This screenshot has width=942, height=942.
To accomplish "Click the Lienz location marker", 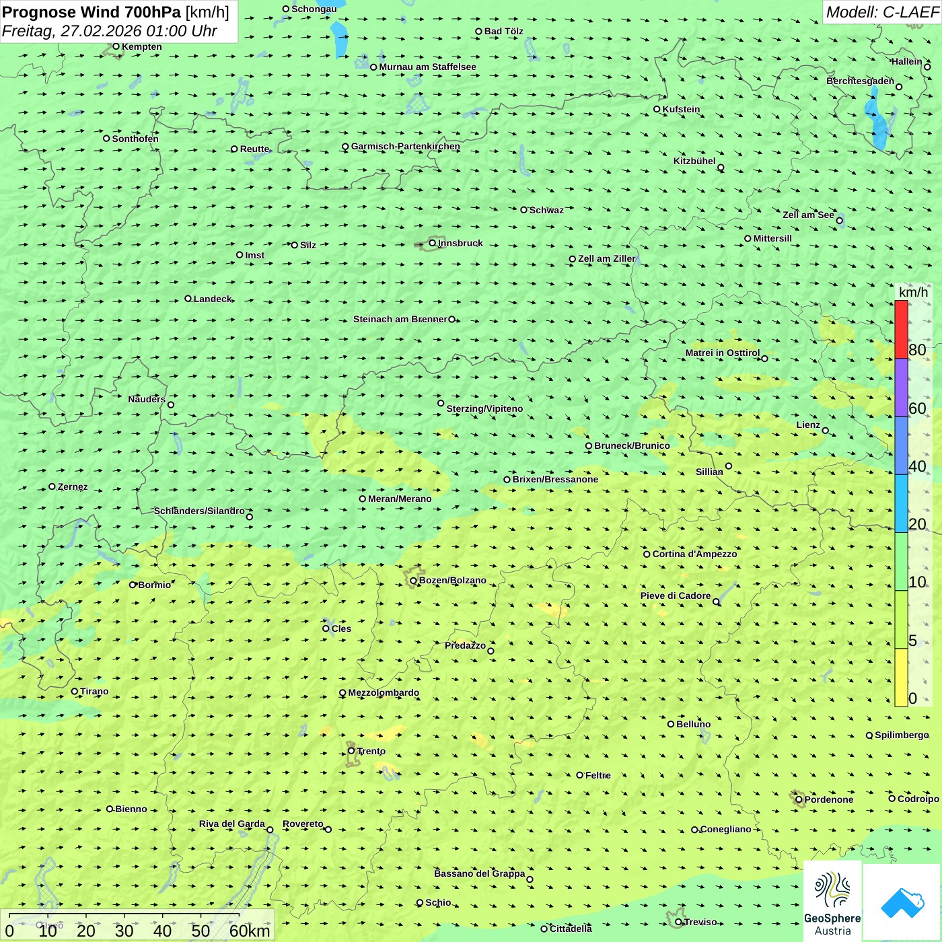I will coord(826,431).
